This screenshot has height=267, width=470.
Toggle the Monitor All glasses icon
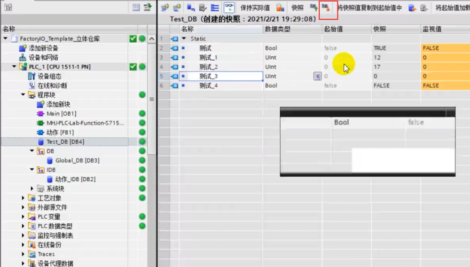pos(229,8)
